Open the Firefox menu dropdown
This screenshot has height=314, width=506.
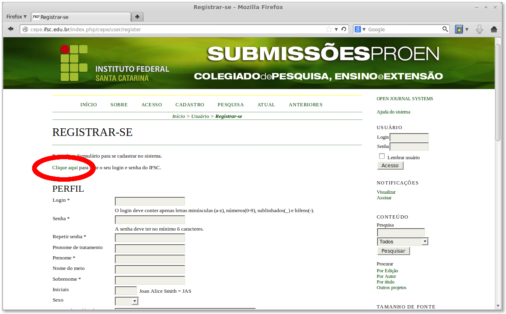point(15,16)
